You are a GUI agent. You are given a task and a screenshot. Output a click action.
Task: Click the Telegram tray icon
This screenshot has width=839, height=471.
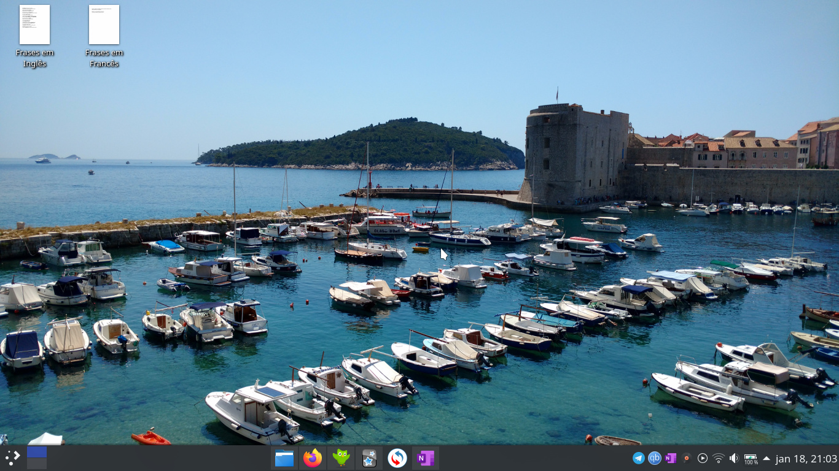[639, 458]
